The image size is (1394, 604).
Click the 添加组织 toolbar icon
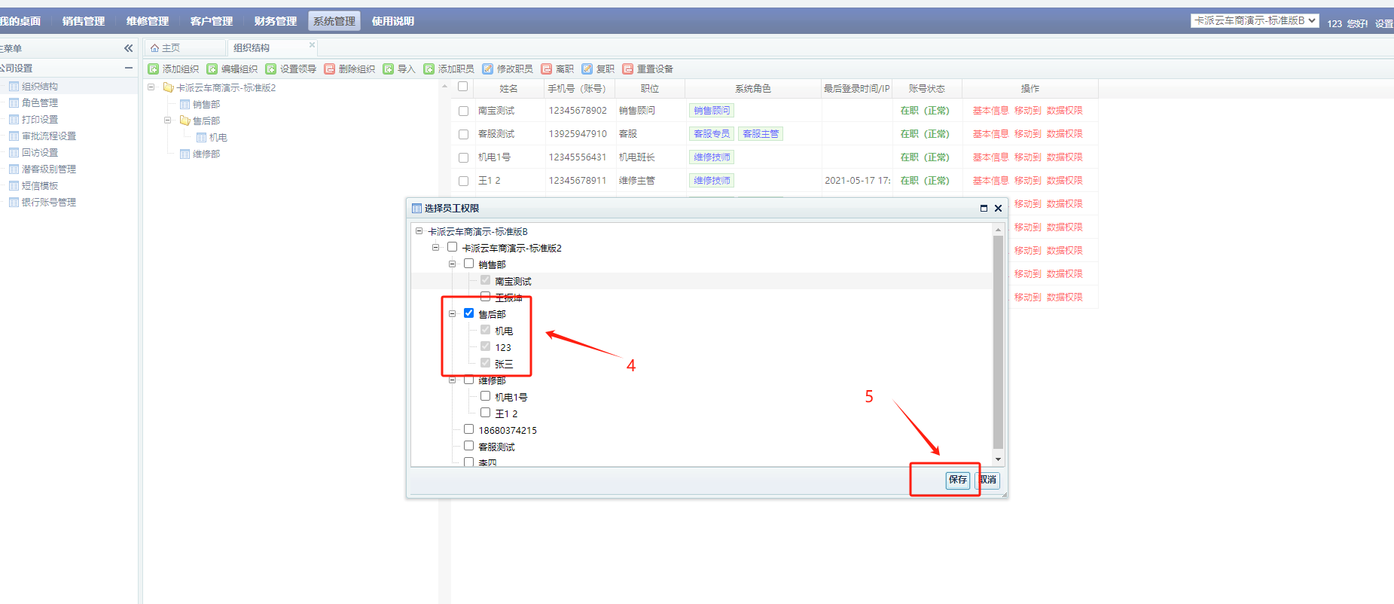(x=154, y=69)
